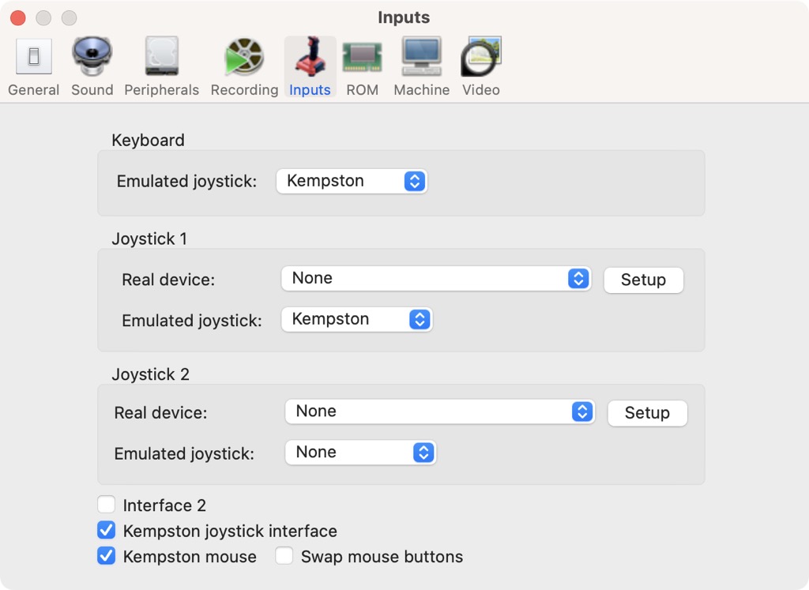Open the Recording film reel icon

[x=244, y=58]
